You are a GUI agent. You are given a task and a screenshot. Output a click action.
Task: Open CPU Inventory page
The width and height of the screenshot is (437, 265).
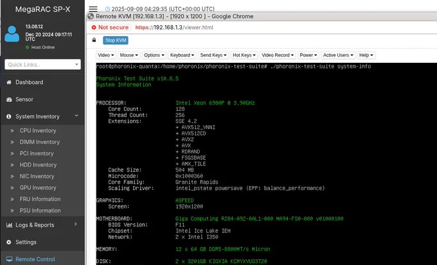(x=39, y=131)
